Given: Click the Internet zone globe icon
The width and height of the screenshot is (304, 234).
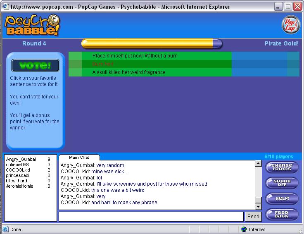Looking at the screenshot, I should [244, 229].
